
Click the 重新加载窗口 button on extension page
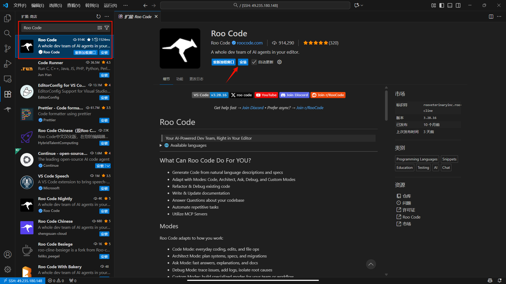pos(223,62)
